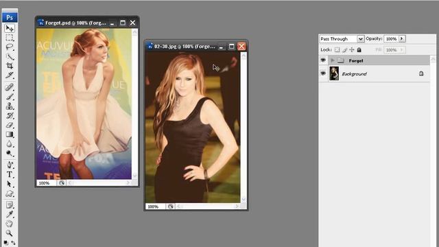Select the Custom Shape tool

click(10, 193)
